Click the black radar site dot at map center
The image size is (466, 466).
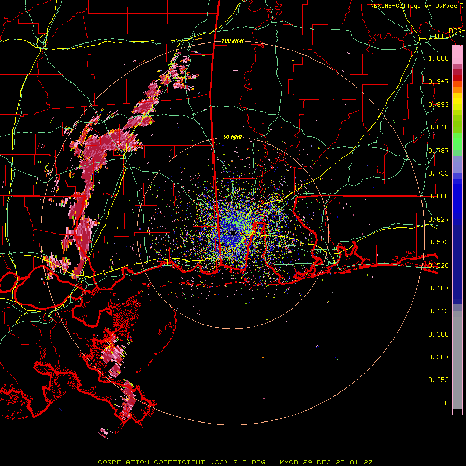(233, 232)
